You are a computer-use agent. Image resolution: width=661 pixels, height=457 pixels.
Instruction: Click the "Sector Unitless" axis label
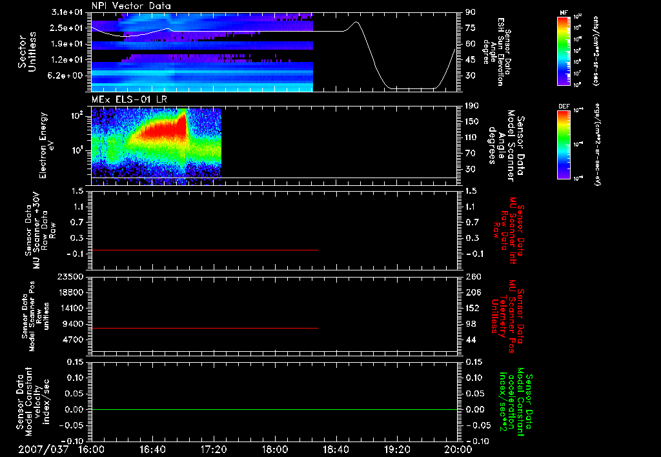click(x=27, y=52)
